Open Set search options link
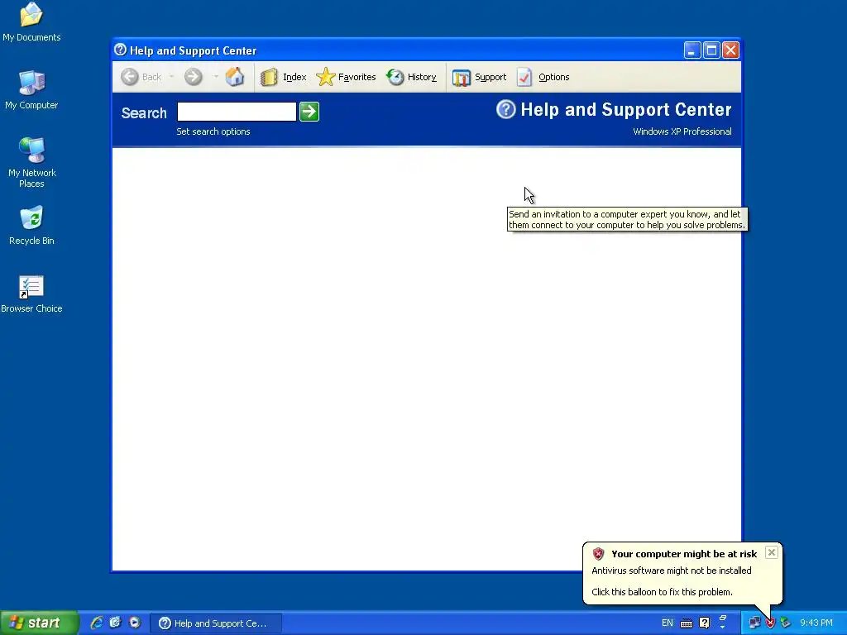The image size is (847, 635). tap(213, 131)
